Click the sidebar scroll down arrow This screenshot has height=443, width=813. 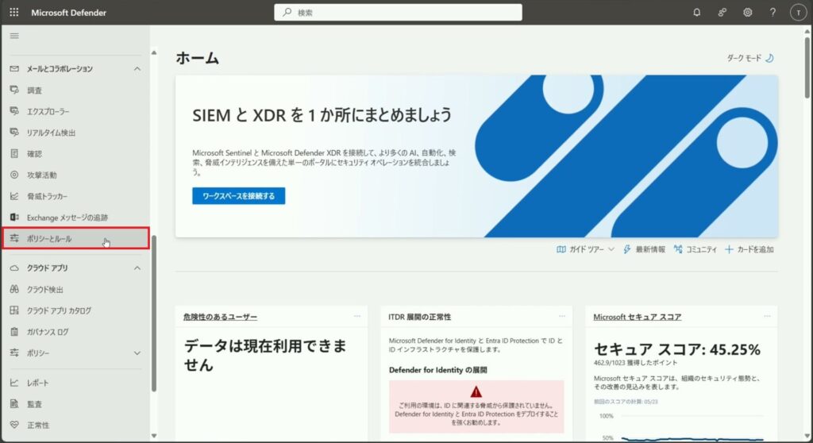tap(154, 436)
